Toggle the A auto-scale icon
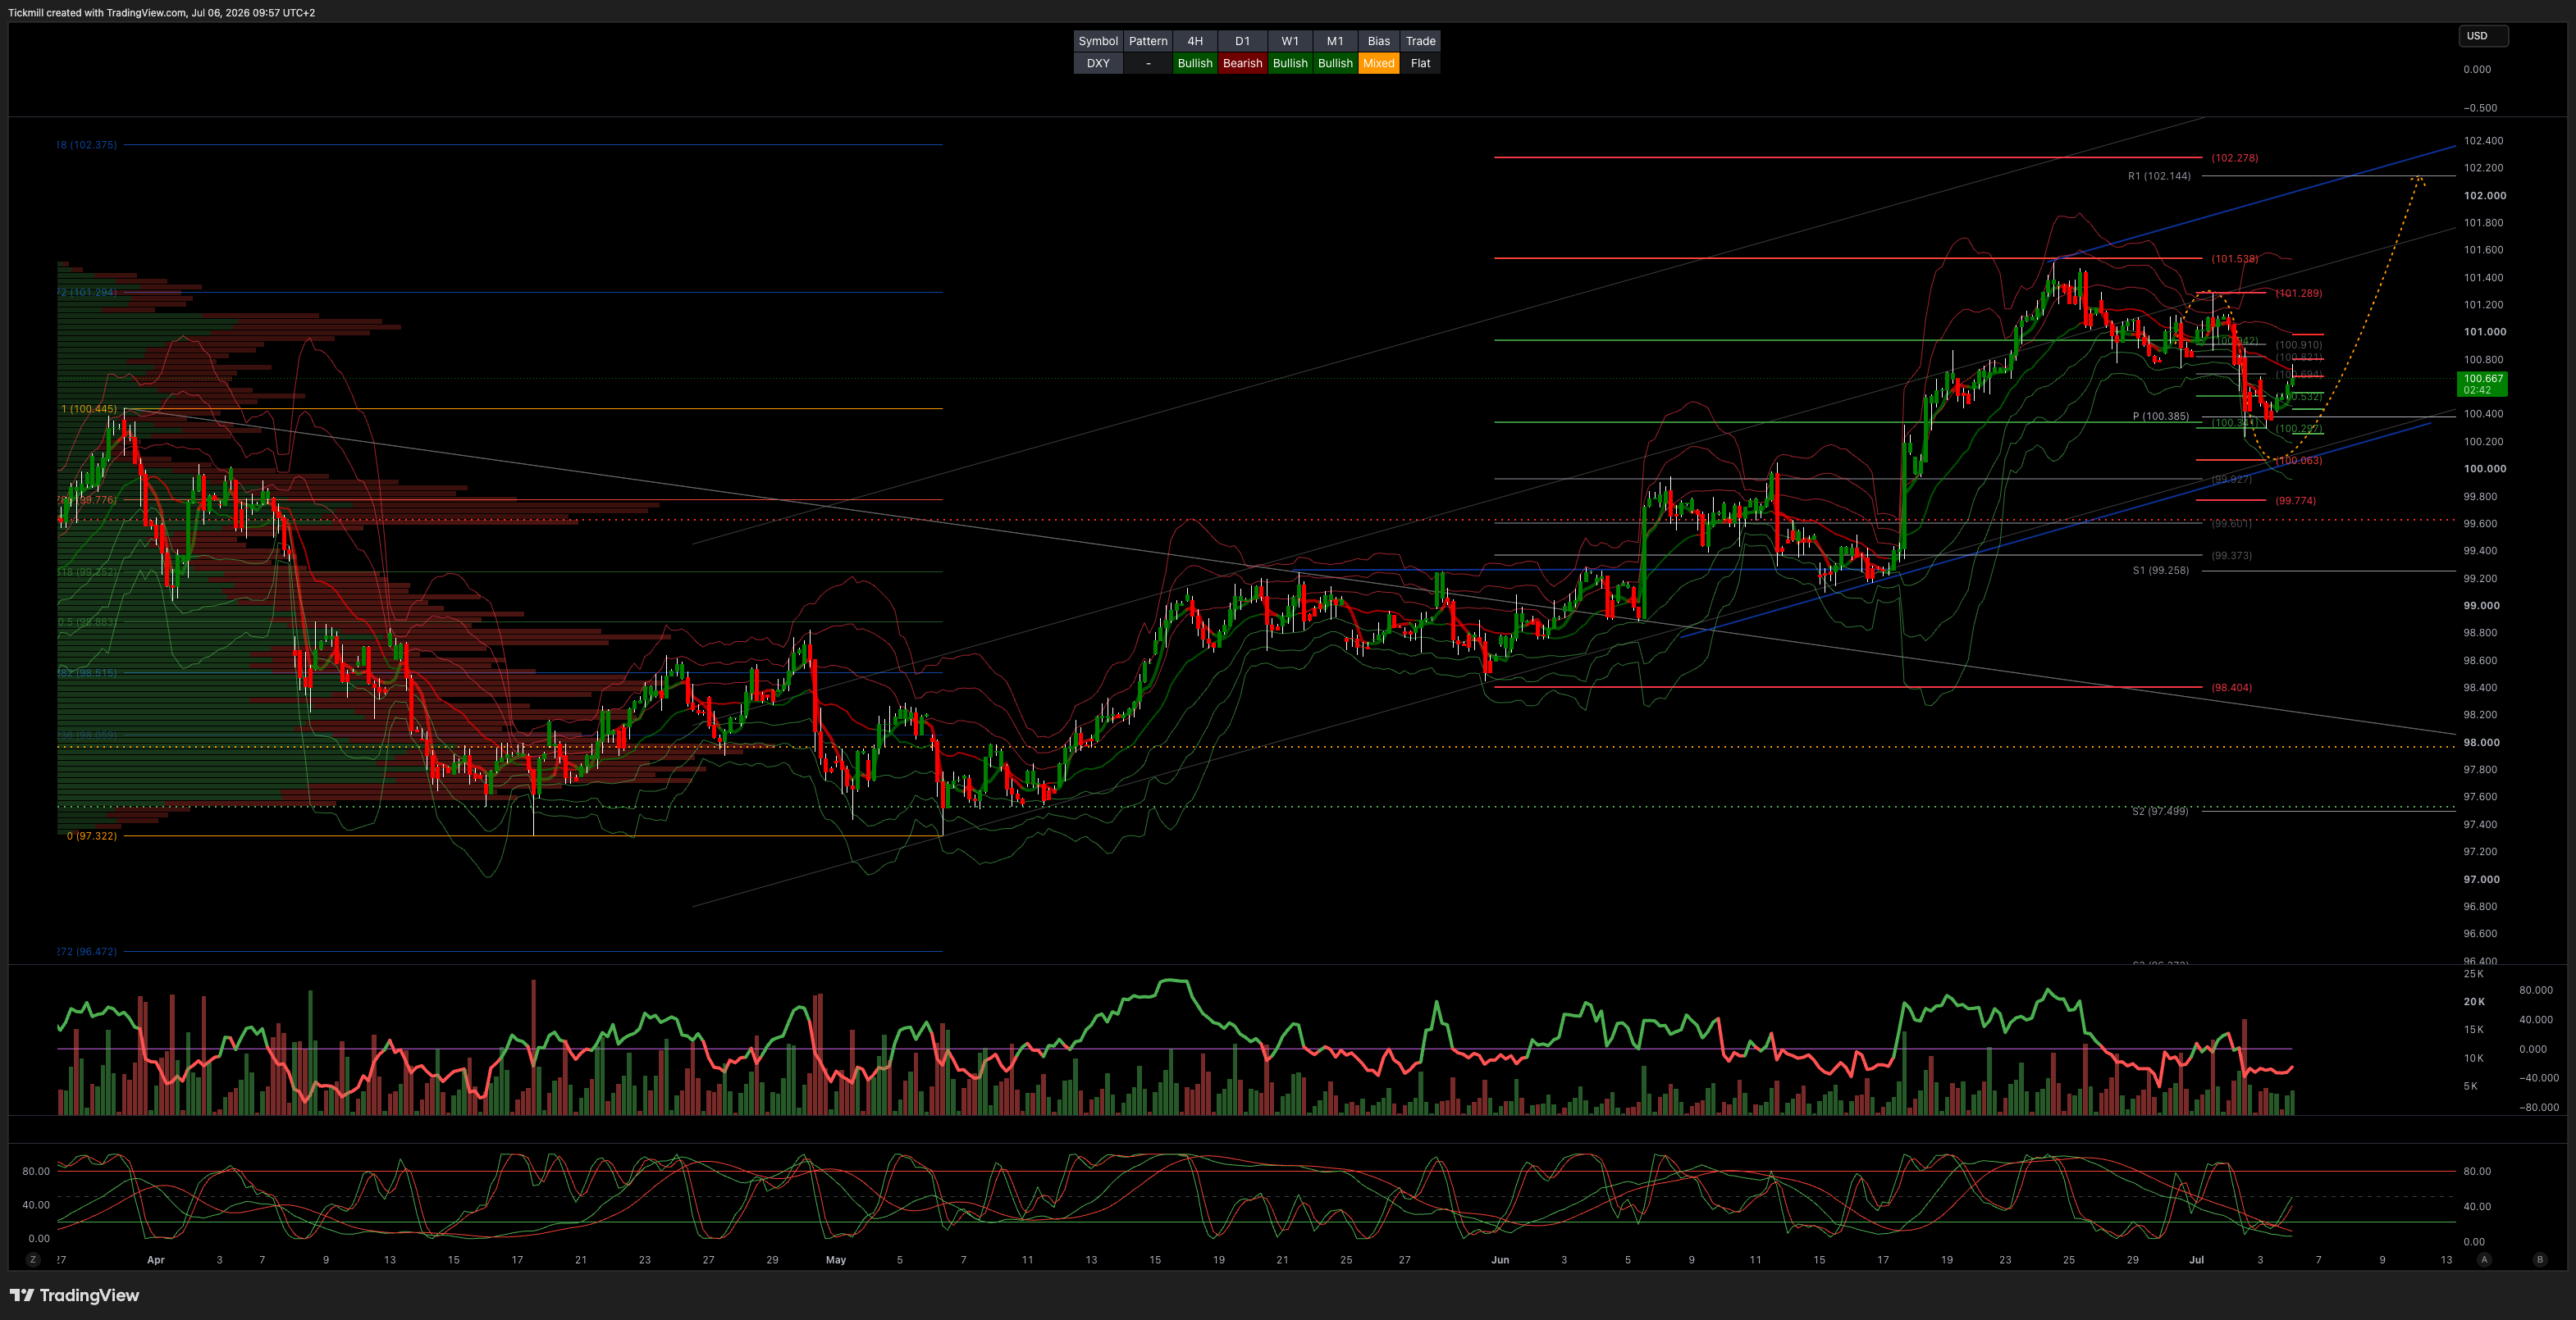The height and width of the screenshot is (1320, 2576). click(x=2484, y=1259)
